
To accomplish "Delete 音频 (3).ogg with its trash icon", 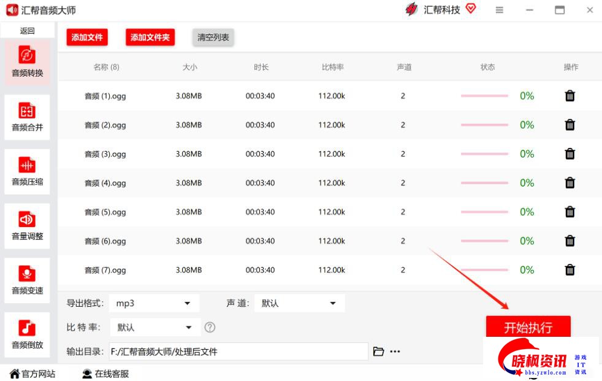I will point(570,153).
